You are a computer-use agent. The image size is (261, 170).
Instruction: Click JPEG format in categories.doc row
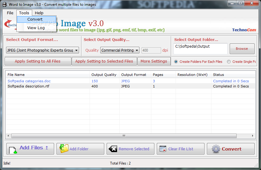pyautogui.click(x=125, y=81)
